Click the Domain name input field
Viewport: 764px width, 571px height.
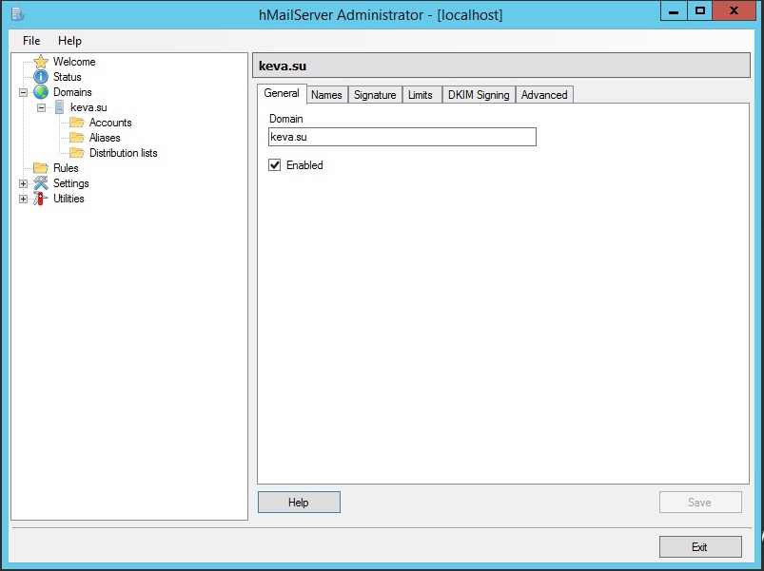402,137
